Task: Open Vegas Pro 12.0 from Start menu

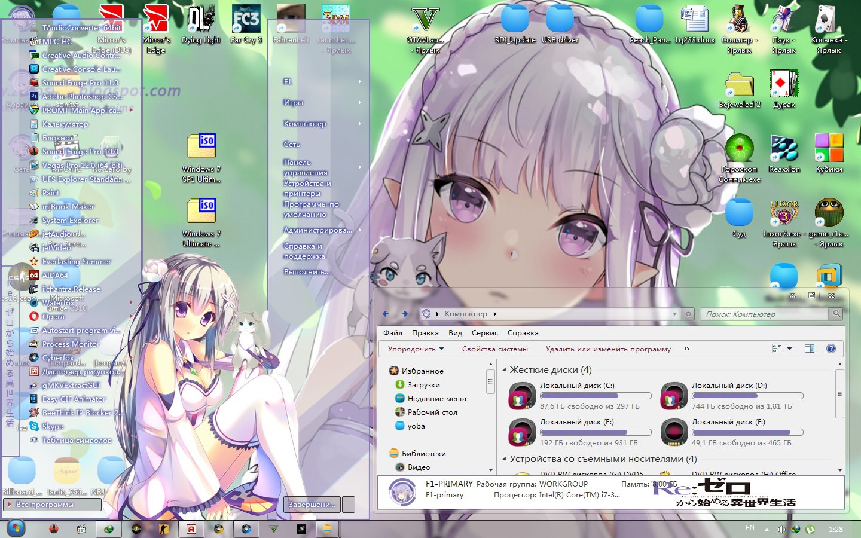Action: 75,165
